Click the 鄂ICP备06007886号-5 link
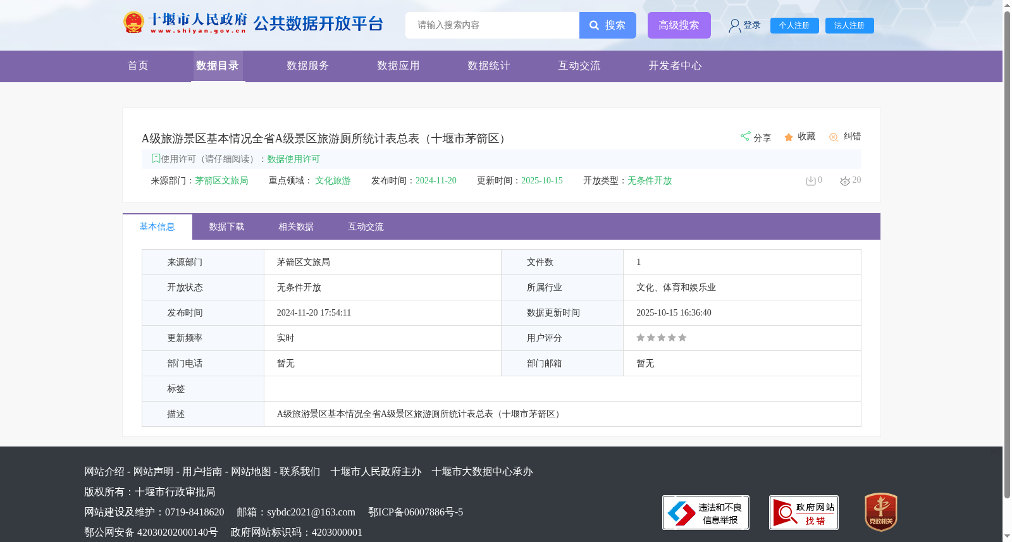This screenshot has height=542, width=1012. click(x=416, y=512)
